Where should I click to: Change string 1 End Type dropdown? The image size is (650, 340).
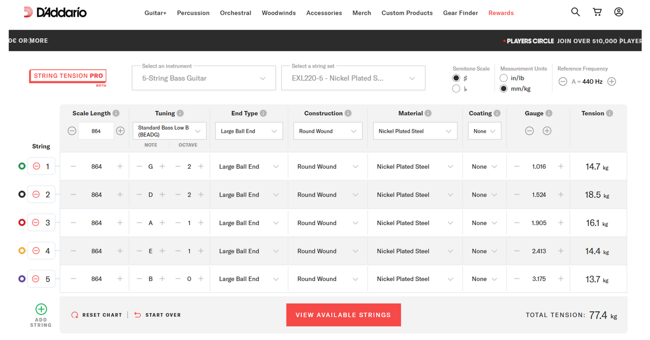click(249, 167)
